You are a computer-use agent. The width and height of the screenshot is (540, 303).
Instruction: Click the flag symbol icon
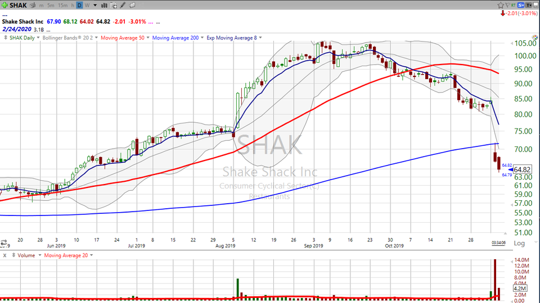[x=507, y=5]
